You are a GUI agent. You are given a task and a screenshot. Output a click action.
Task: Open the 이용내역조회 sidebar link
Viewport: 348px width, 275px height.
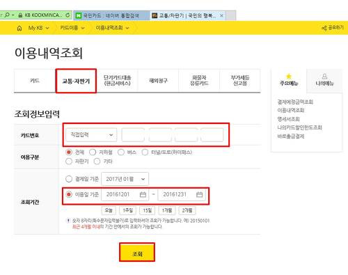click(291, 110)
